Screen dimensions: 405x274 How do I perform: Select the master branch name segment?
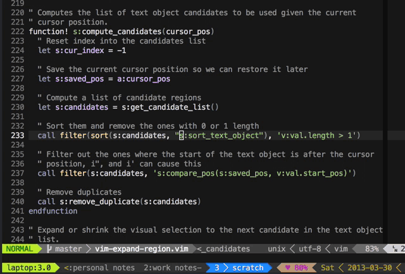(68, 249)
